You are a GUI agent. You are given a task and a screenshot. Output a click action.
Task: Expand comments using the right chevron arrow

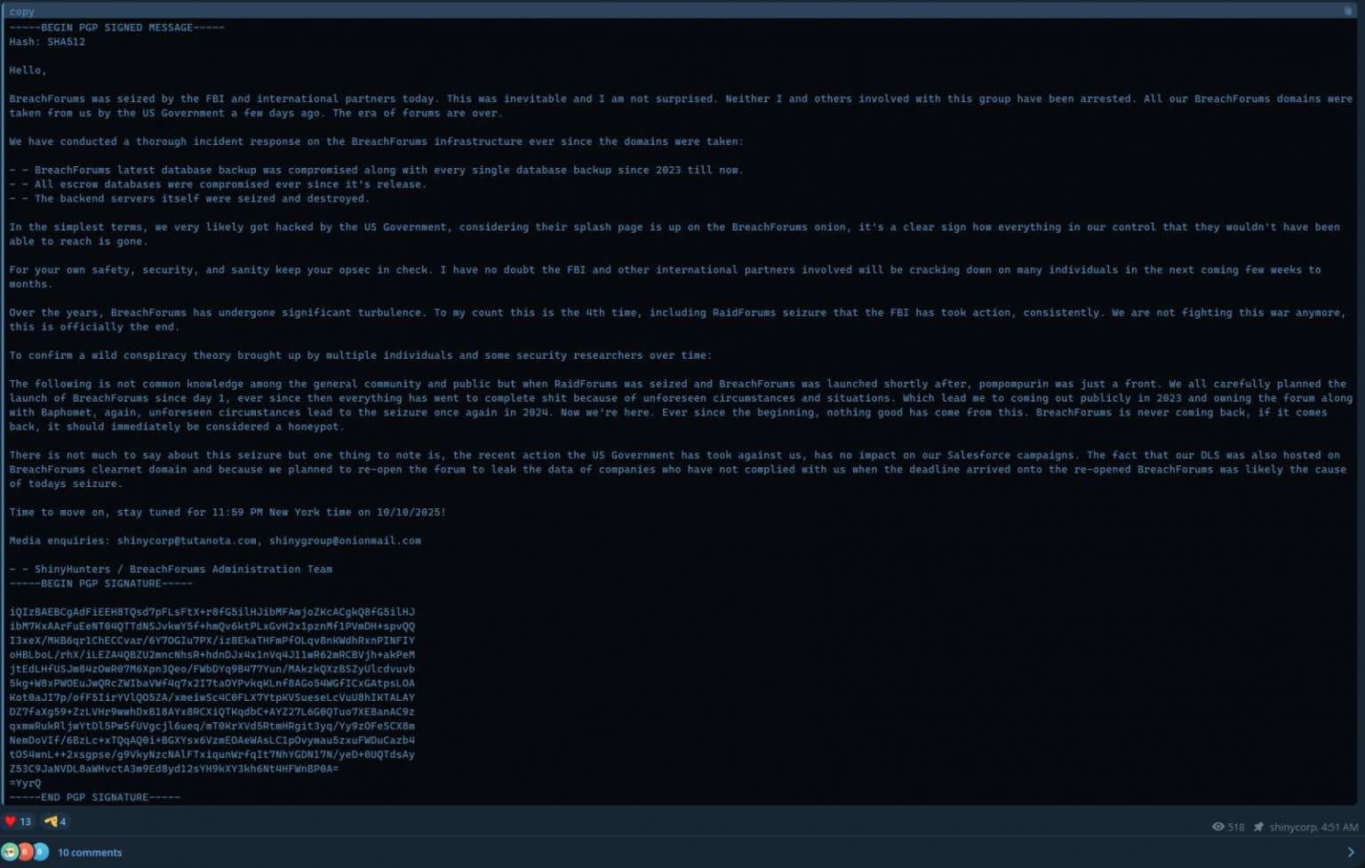[1351, 853]
